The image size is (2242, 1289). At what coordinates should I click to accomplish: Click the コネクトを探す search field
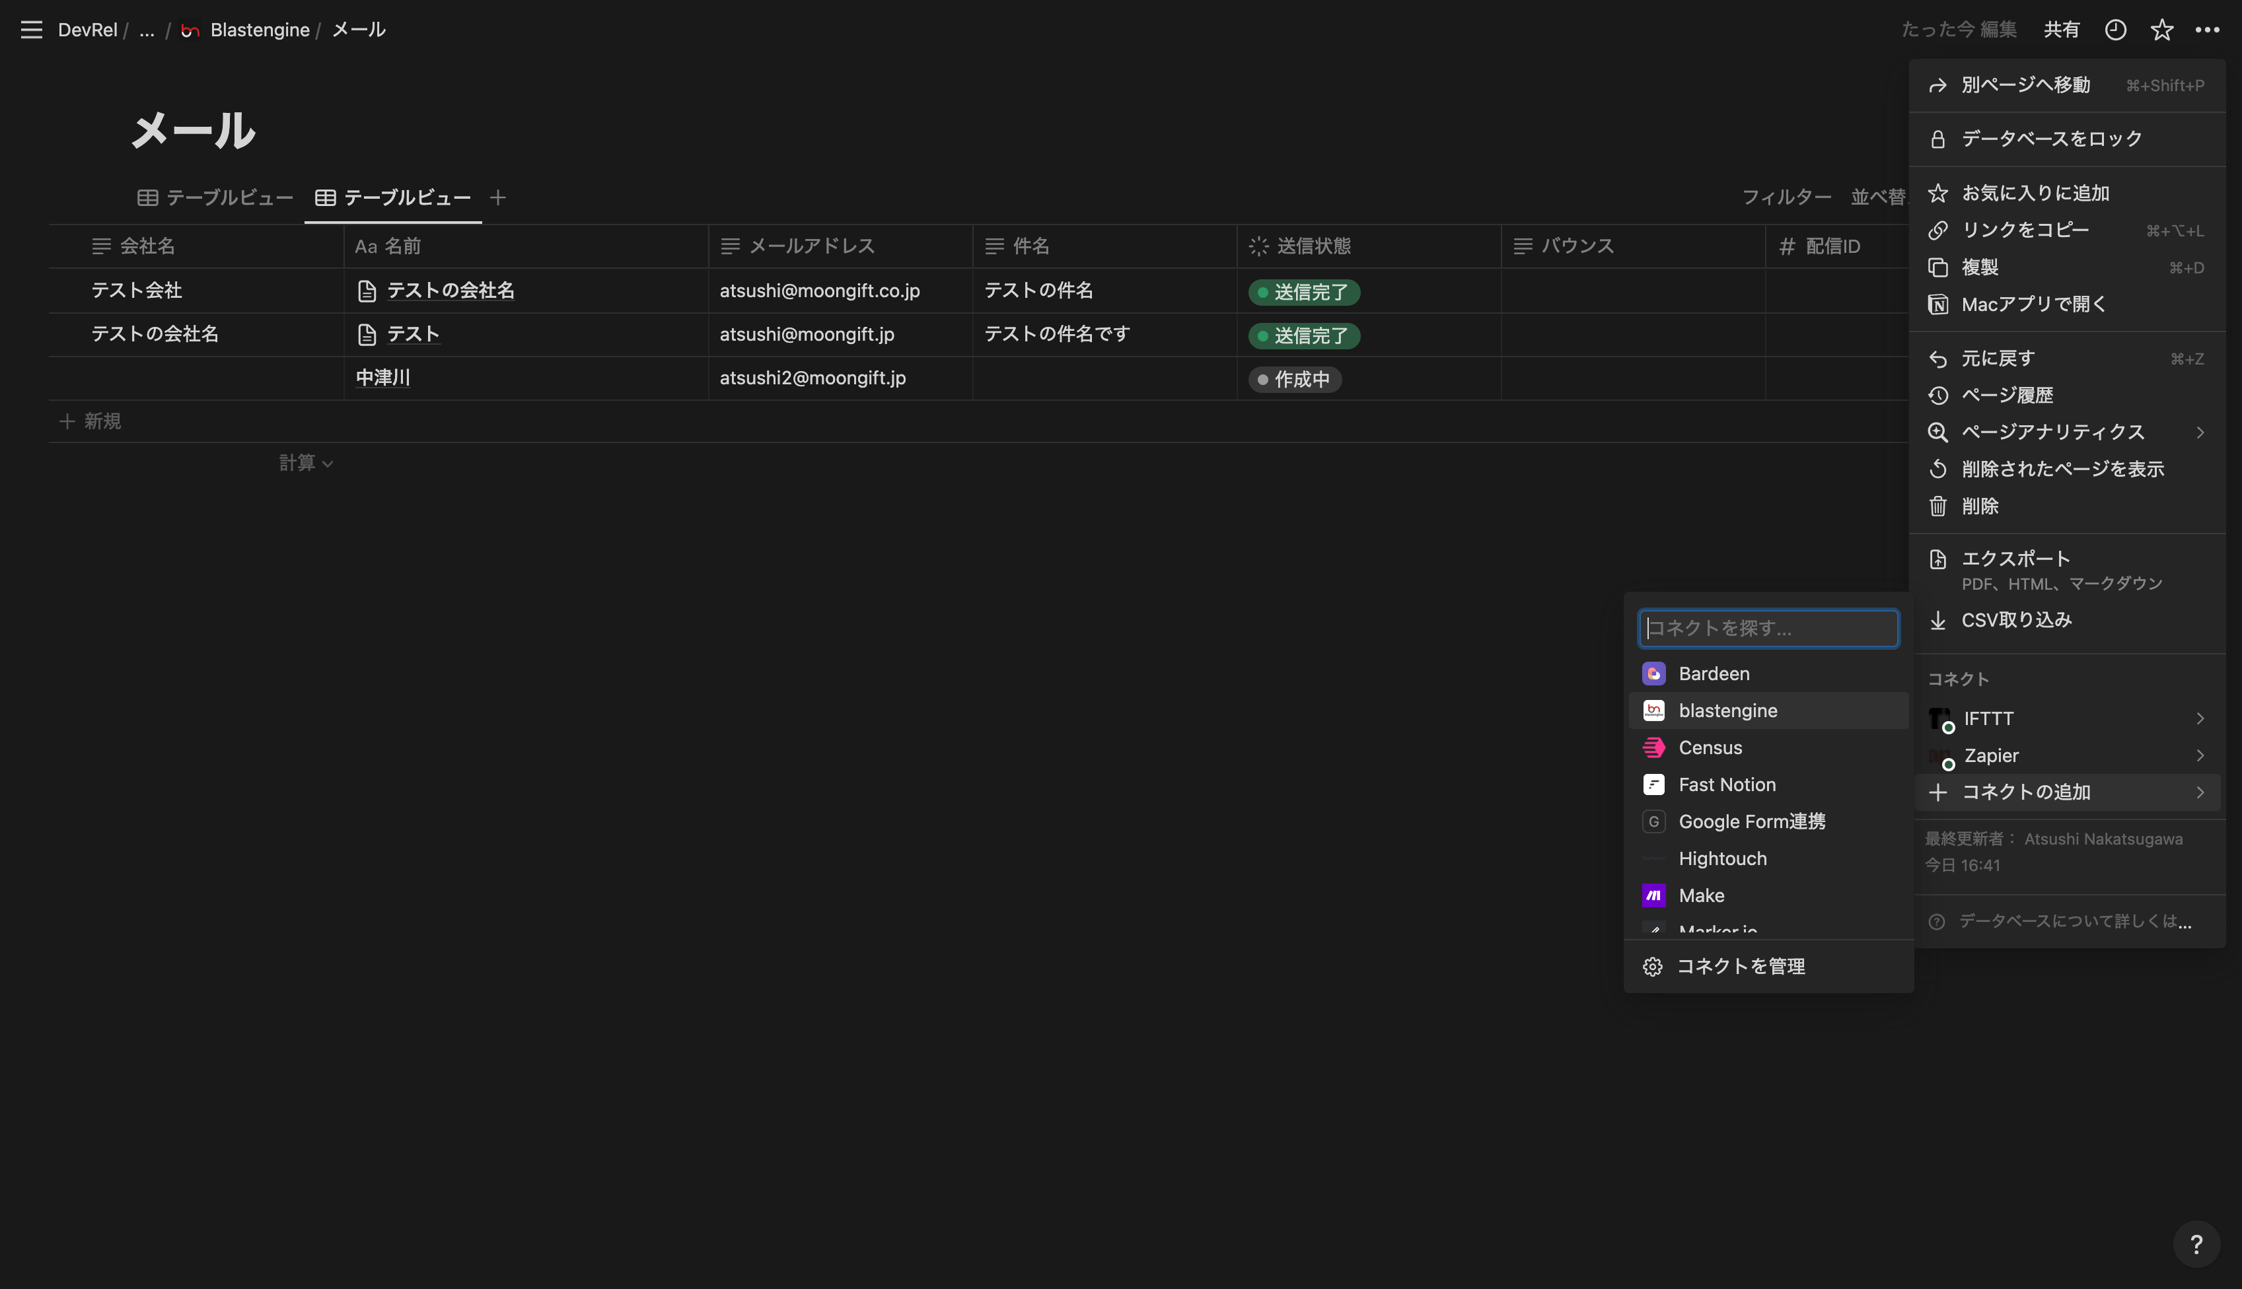(1768, 629)
